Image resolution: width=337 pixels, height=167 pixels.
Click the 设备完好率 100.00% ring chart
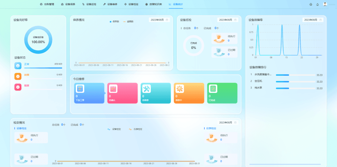pos(38,40)
